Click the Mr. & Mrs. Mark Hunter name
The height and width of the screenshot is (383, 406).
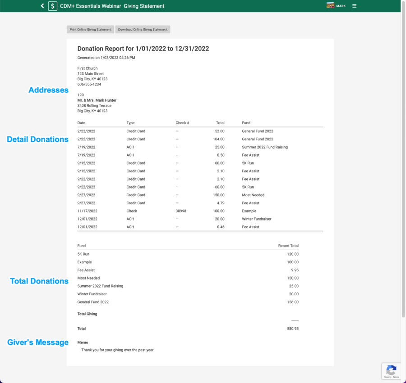pyautogui.click(x=97, y=100)
